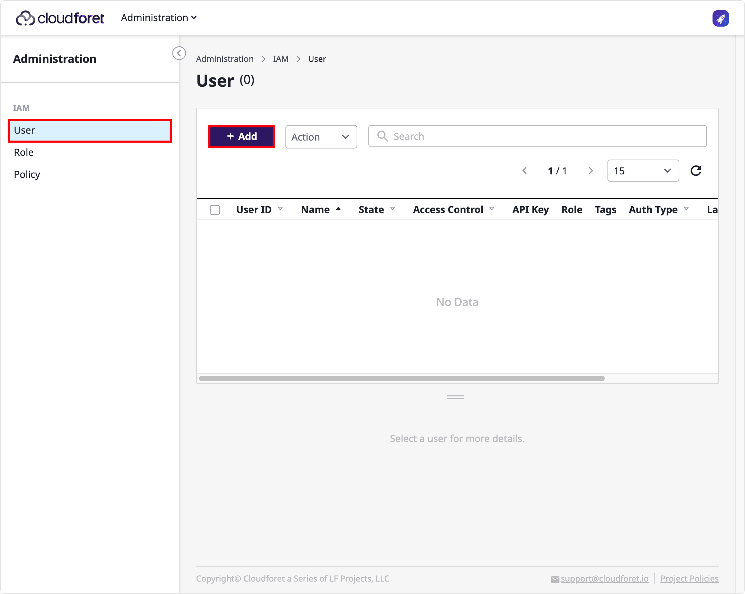Open the Administration top menu dropdown

159,18
